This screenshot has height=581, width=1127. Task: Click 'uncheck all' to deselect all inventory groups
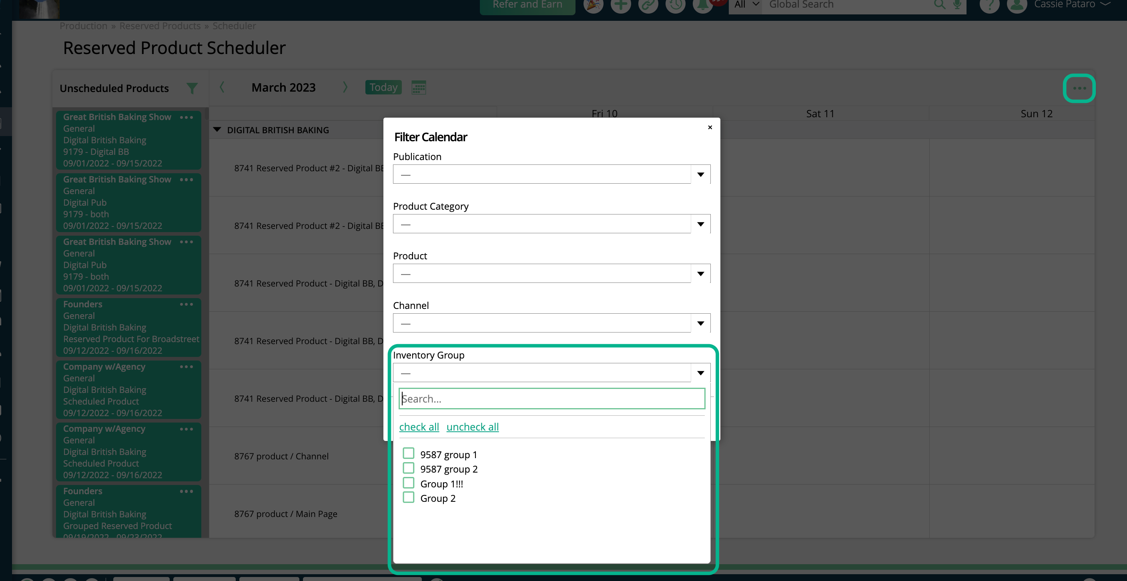[472, 426]
